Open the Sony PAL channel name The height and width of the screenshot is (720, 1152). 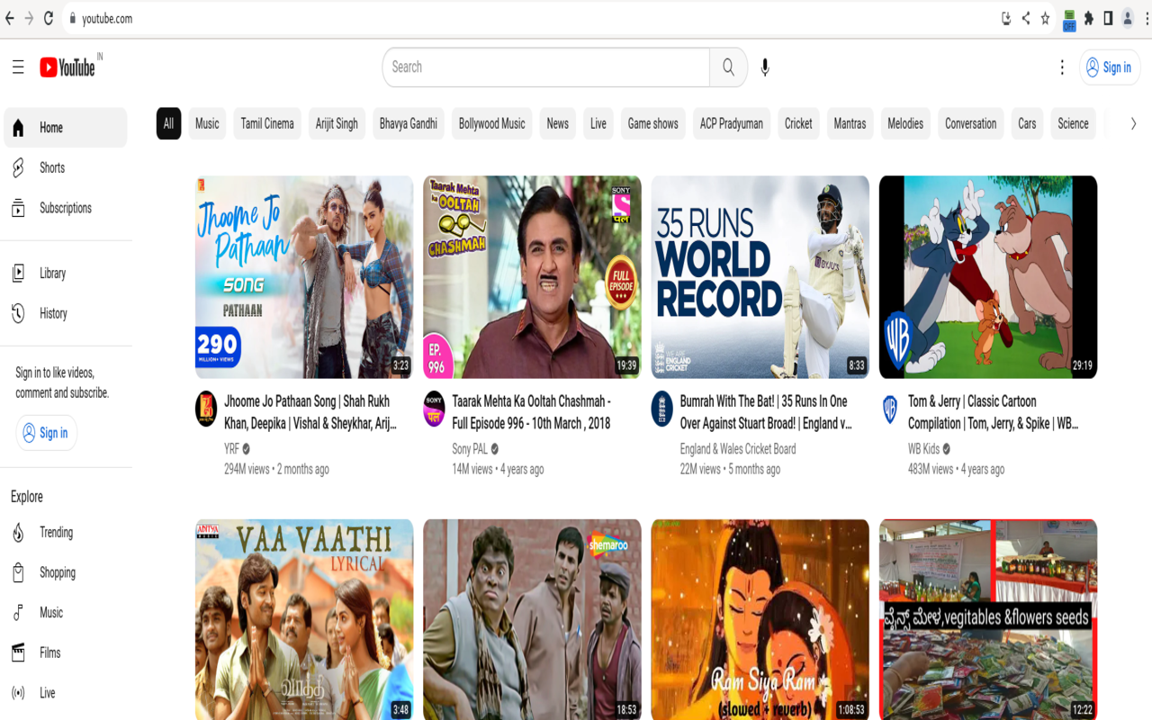click(470, 449)
